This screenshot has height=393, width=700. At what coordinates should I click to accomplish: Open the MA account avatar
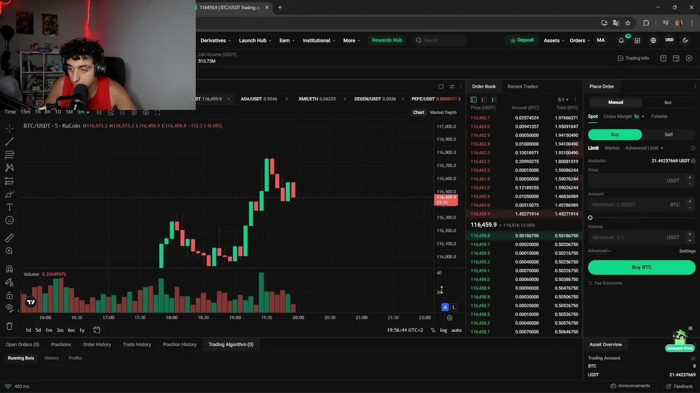[x=601, y=40]
